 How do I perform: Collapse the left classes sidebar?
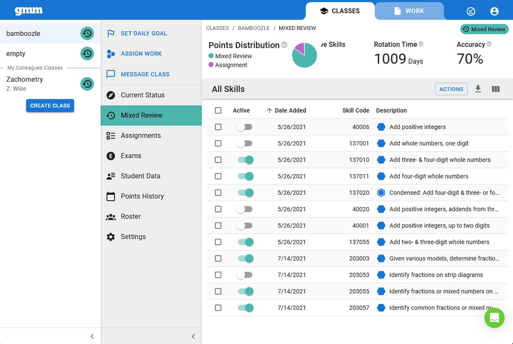coord(92,336)
